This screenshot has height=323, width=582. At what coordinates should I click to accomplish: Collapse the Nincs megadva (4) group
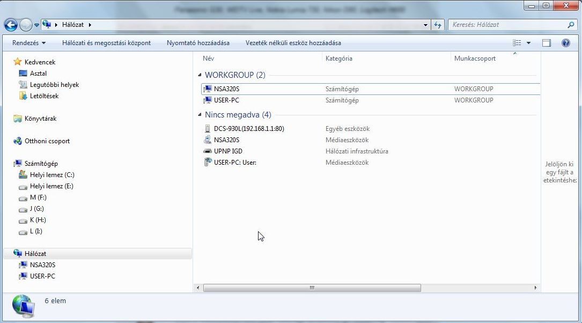click(x=200, y=115)
